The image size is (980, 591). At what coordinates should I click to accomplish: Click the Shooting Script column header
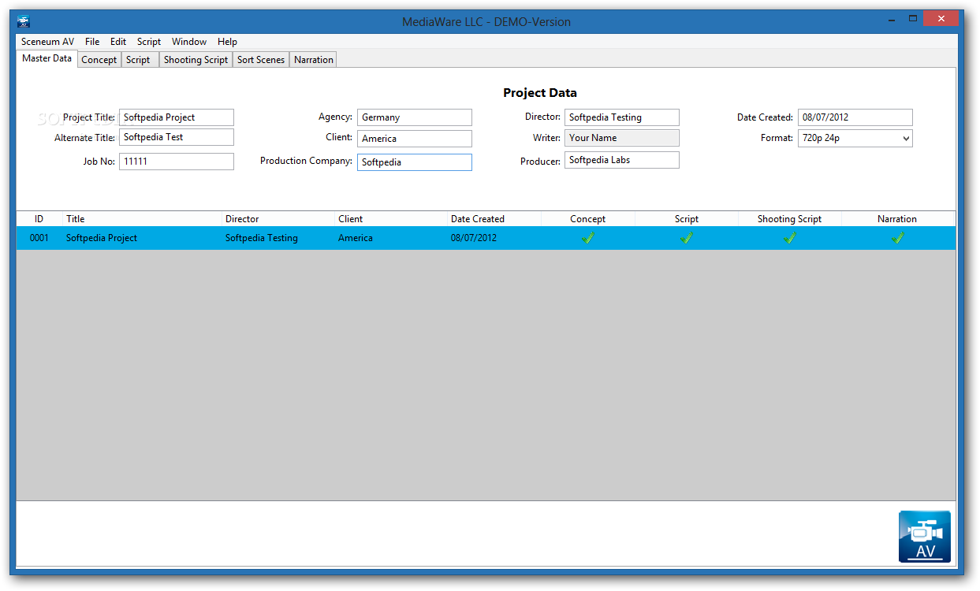click(790, 219)
